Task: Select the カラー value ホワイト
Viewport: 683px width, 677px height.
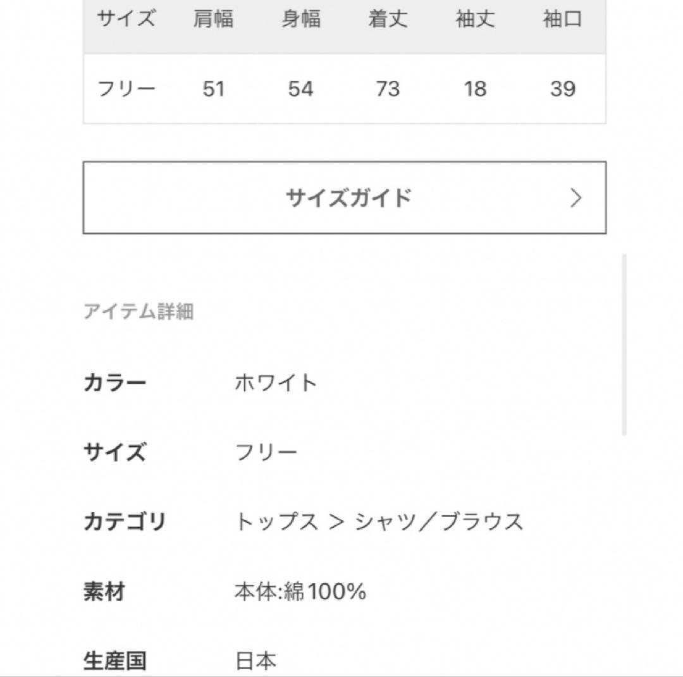Action: click(x=276, y=381)
